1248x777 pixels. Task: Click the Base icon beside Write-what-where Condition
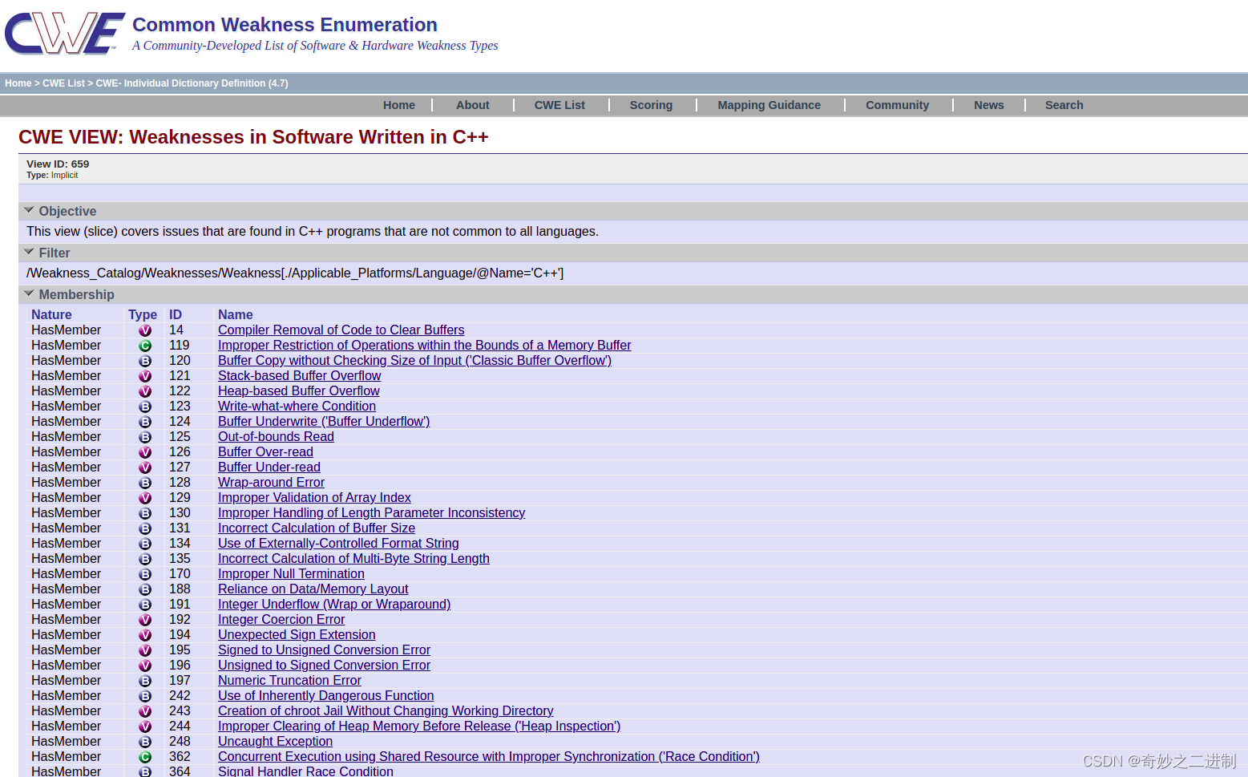pyautogui.click(x=145, y=407)
